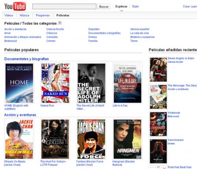Open the Kanchivaram title link
Image resolution: width=197 pixels, height=169 pixels.
click(175, 140)
